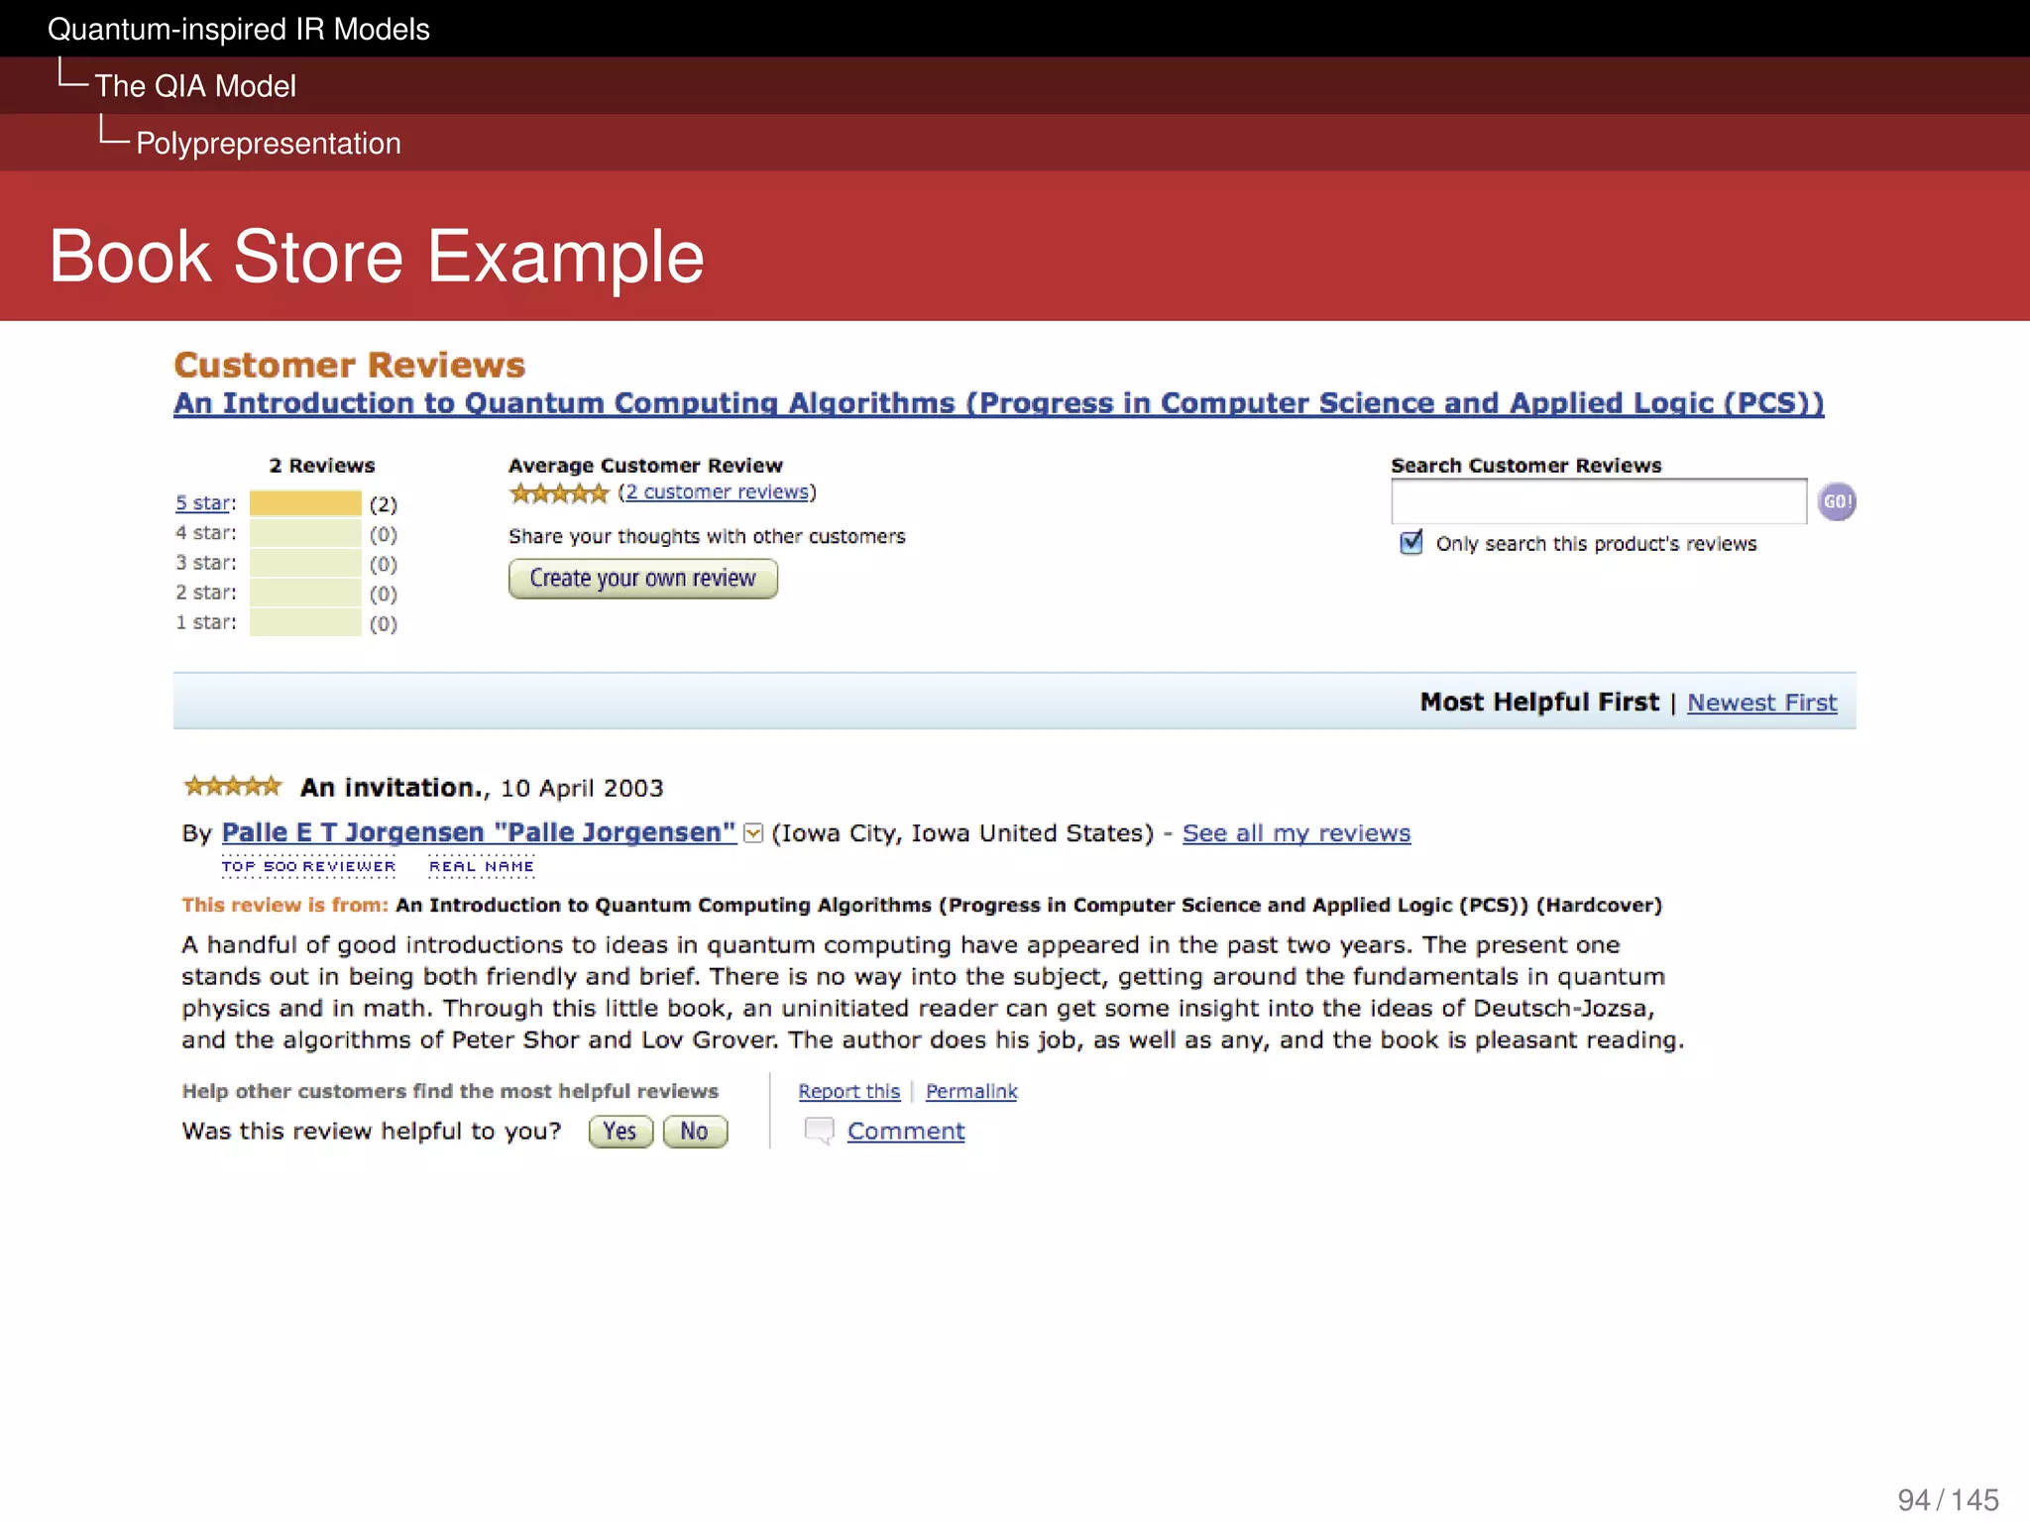Screen dimensions: 2030x1522
Task: Click the 4 star rating bar
Action: pos(305,533)
